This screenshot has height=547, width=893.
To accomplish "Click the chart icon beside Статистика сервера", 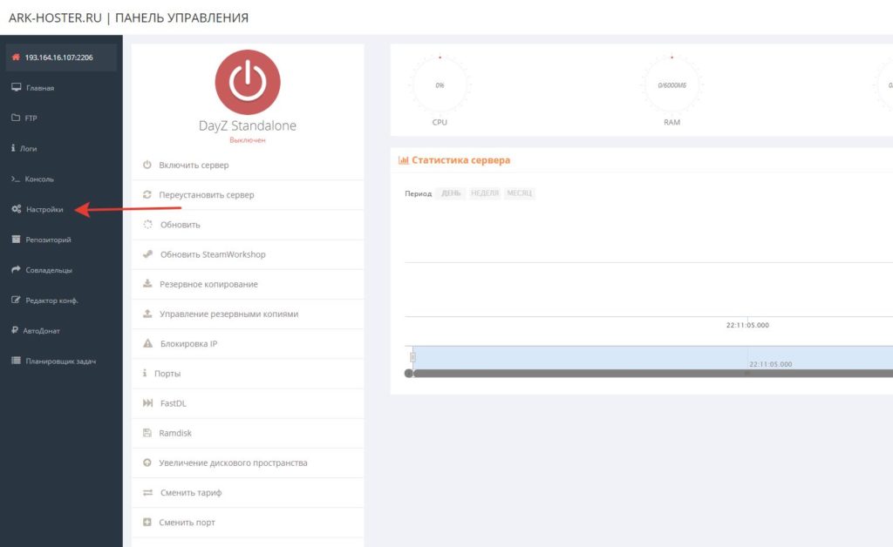I will click(x=403, y=160).
